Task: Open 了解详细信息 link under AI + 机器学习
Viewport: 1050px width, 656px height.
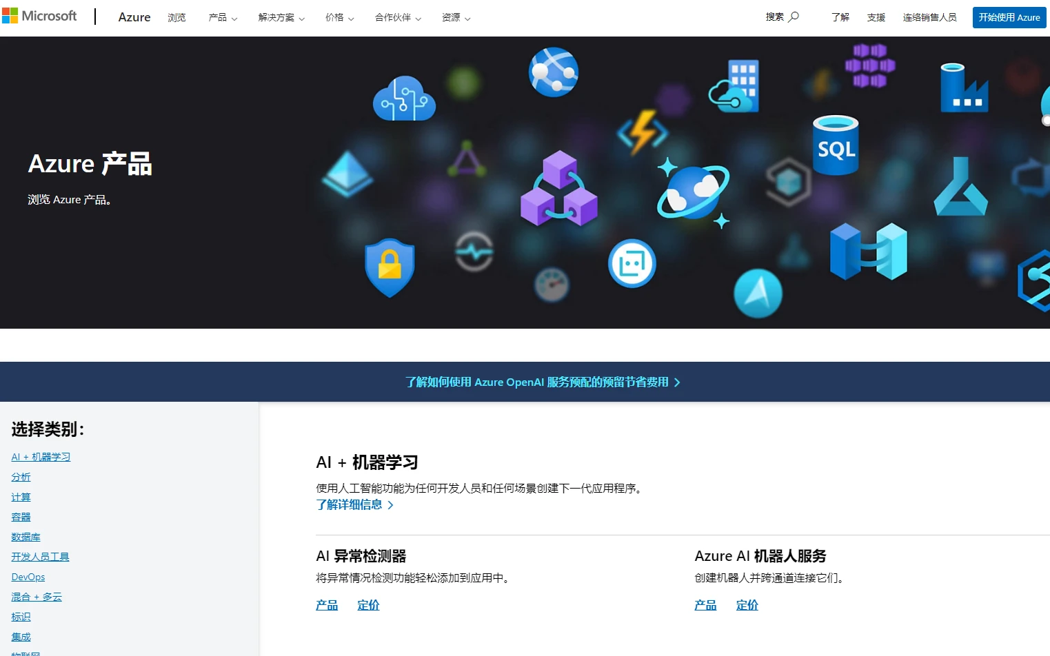Action: pyautogui.click(x=354, y=504)
